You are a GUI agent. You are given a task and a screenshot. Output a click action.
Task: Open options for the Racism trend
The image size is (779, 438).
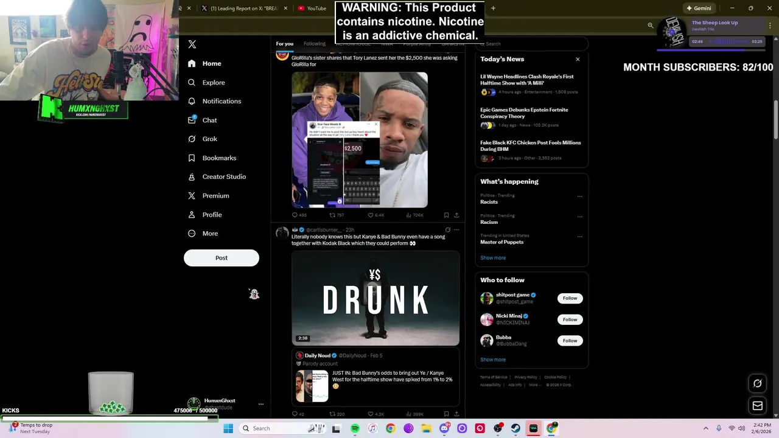pyautogui.click(x=579, y=216)
